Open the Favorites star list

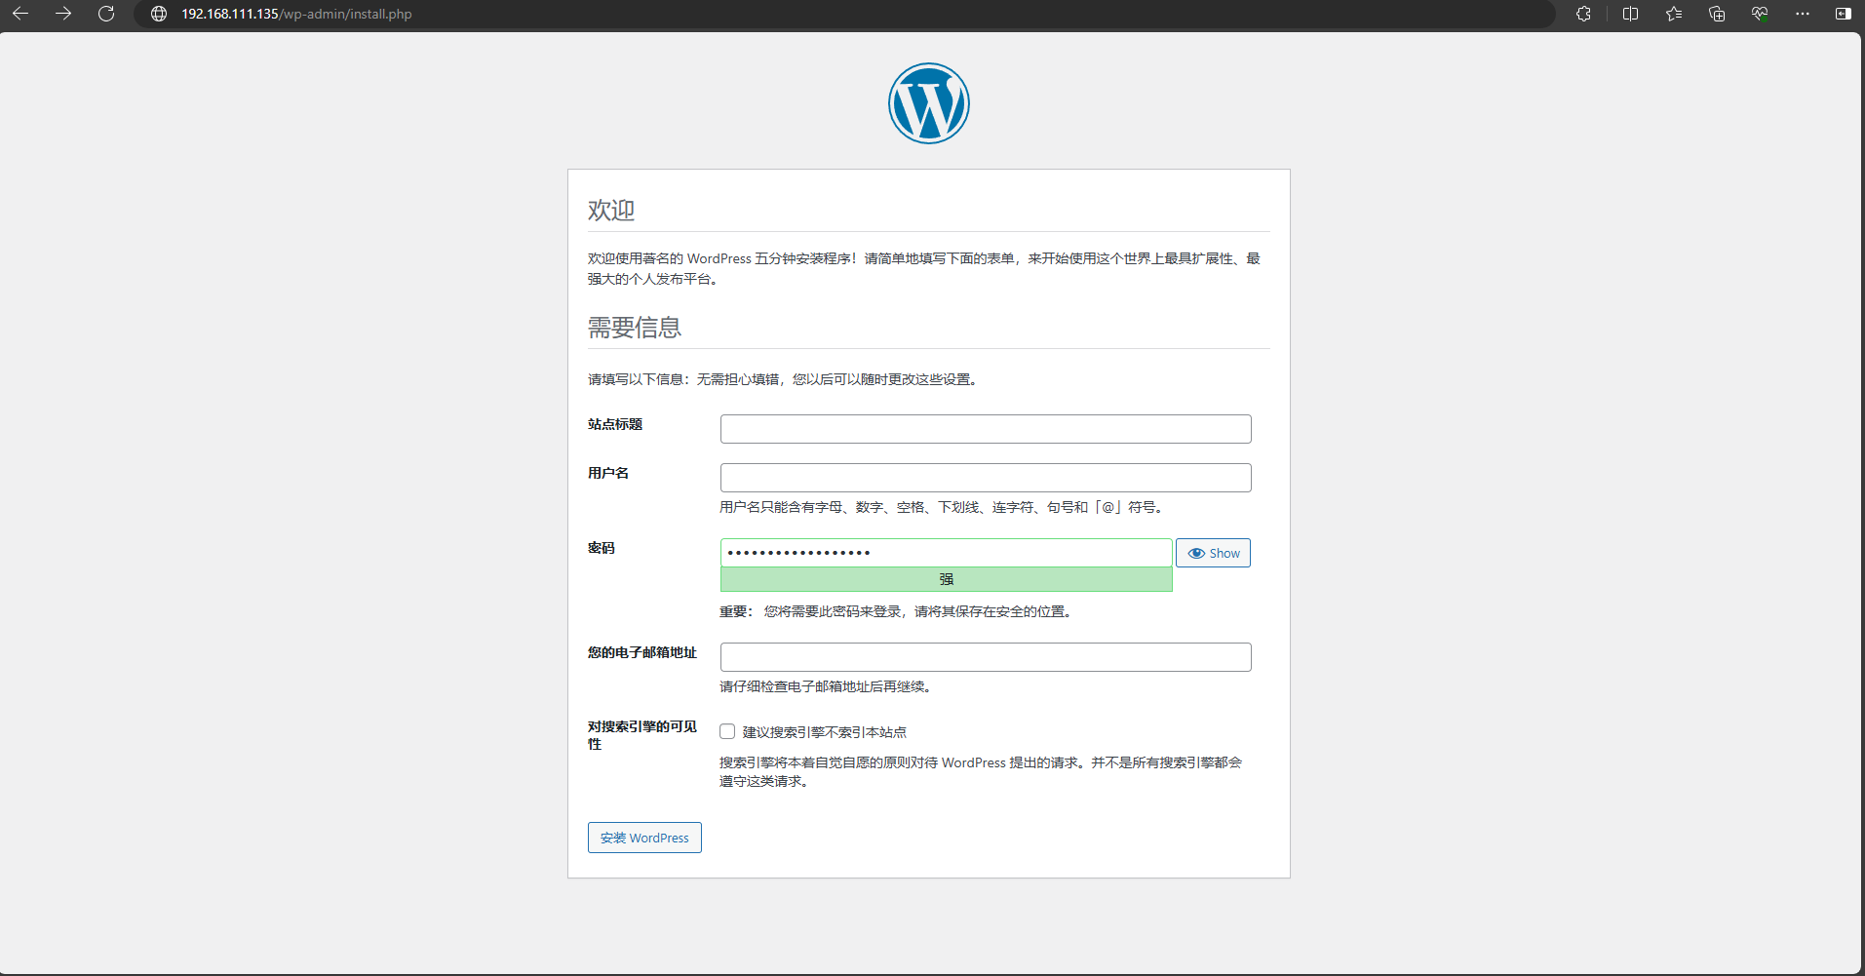[x=1674, y=14]
